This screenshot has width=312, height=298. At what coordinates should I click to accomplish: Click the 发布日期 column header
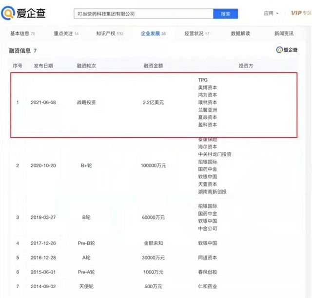tap(43, 66)
